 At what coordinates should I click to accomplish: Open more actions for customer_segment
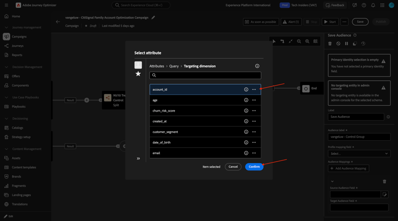coord(254,132)
